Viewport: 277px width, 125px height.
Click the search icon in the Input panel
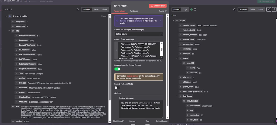pyautogui.click(x=78, y=10)
